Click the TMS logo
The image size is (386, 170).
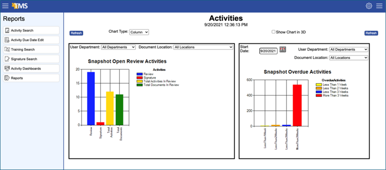tap(20, 6)
